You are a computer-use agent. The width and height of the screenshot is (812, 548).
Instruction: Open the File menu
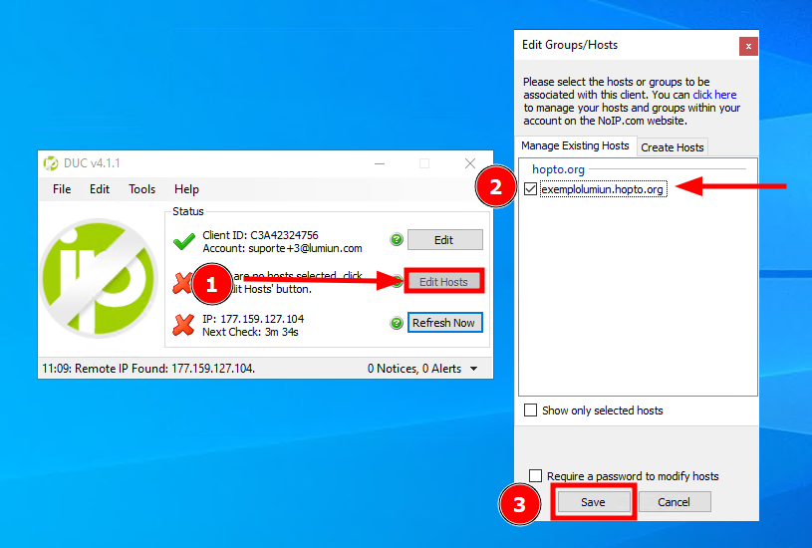(62, 189)
